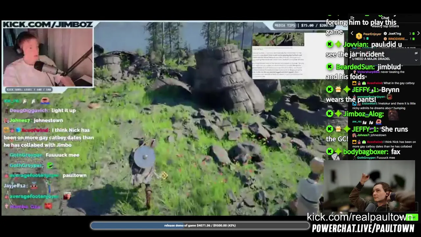Click the release demo goal progress bar
421x237 pixels.
click(x=200, y=225)
